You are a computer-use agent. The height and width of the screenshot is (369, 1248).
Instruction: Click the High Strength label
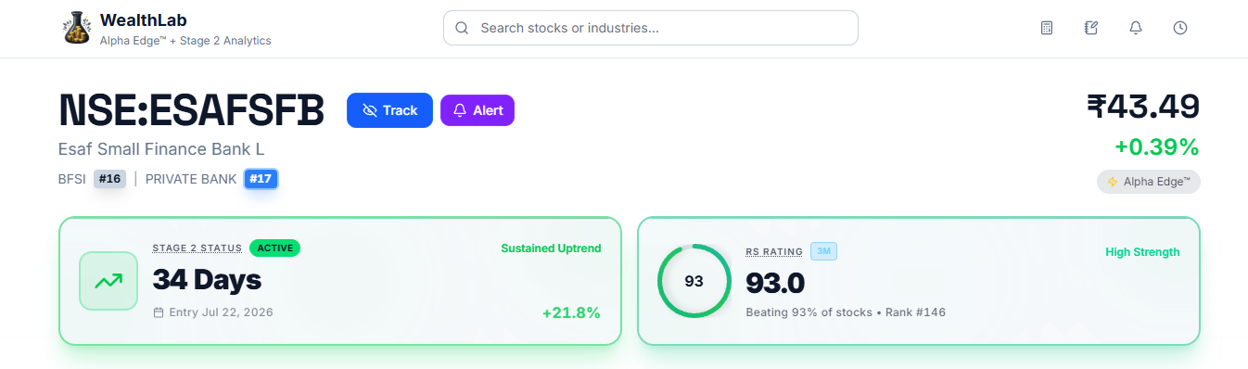(x=1142, y=252)
